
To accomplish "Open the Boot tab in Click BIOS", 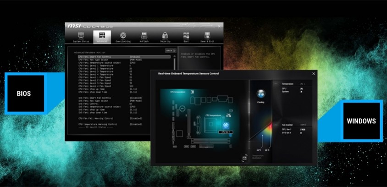I will (186, 37).
